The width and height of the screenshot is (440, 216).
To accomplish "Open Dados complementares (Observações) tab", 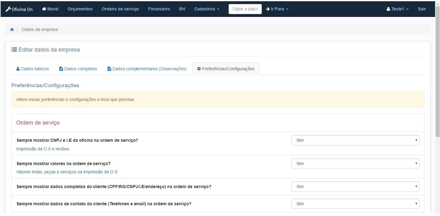I will [x=147, y=69].
